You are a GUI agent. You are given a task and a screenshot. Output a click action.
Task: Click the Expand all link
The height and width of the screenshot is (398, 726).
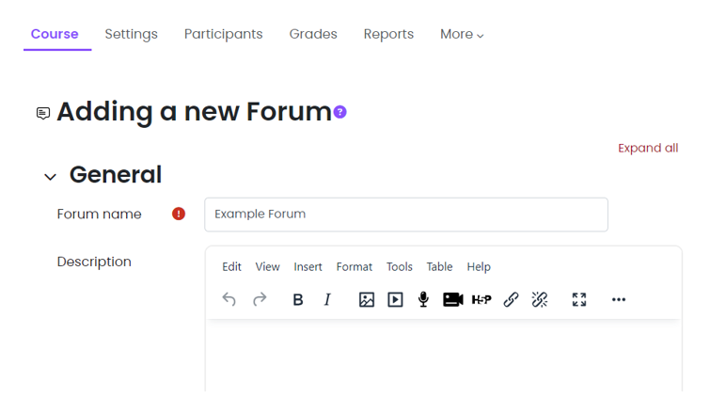pyautogui.click(x=647, y=148)
